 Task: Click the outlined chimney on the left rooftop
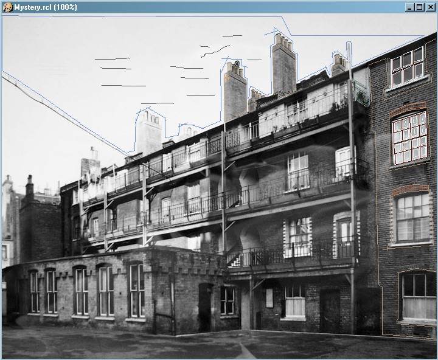click(x=148, y=132)
